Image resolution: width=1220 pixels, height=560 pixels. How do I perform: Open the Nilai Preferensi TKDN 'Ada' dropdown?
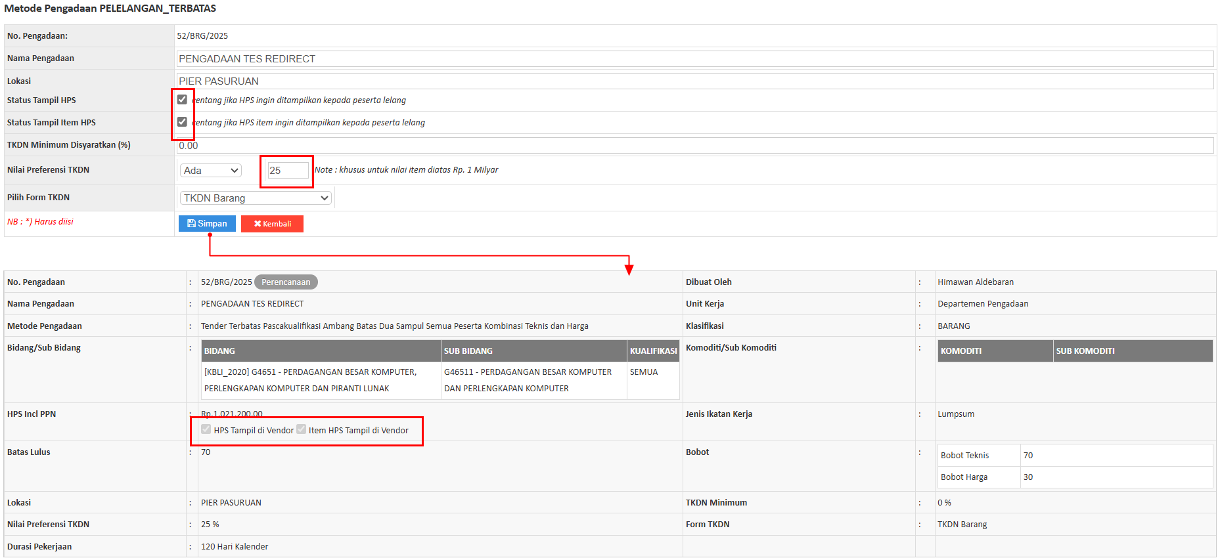[x=211, y=171]
